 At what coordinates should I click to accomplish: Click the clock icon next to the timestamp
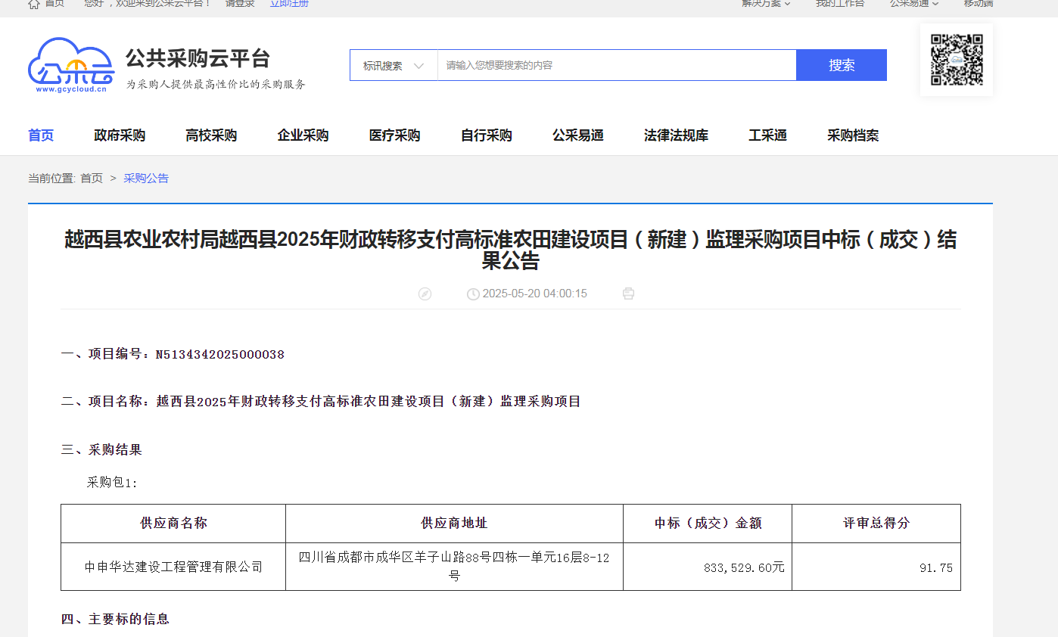tap(473, 294)
